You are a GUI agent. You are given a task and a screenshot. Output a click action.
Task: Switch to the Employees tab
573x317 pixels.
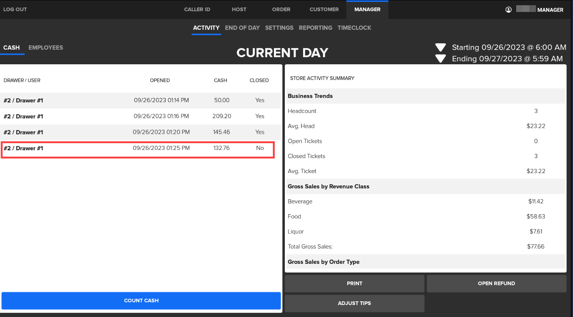[46, 47]
